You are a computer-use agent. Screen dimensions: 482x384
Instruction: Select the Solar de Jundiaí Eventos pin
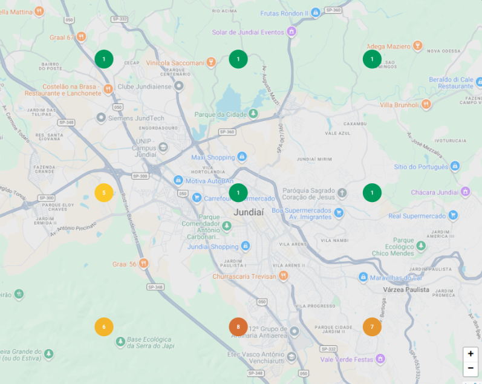pos(291,31)
